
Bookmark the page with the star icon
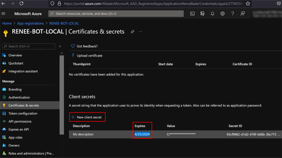248,4
